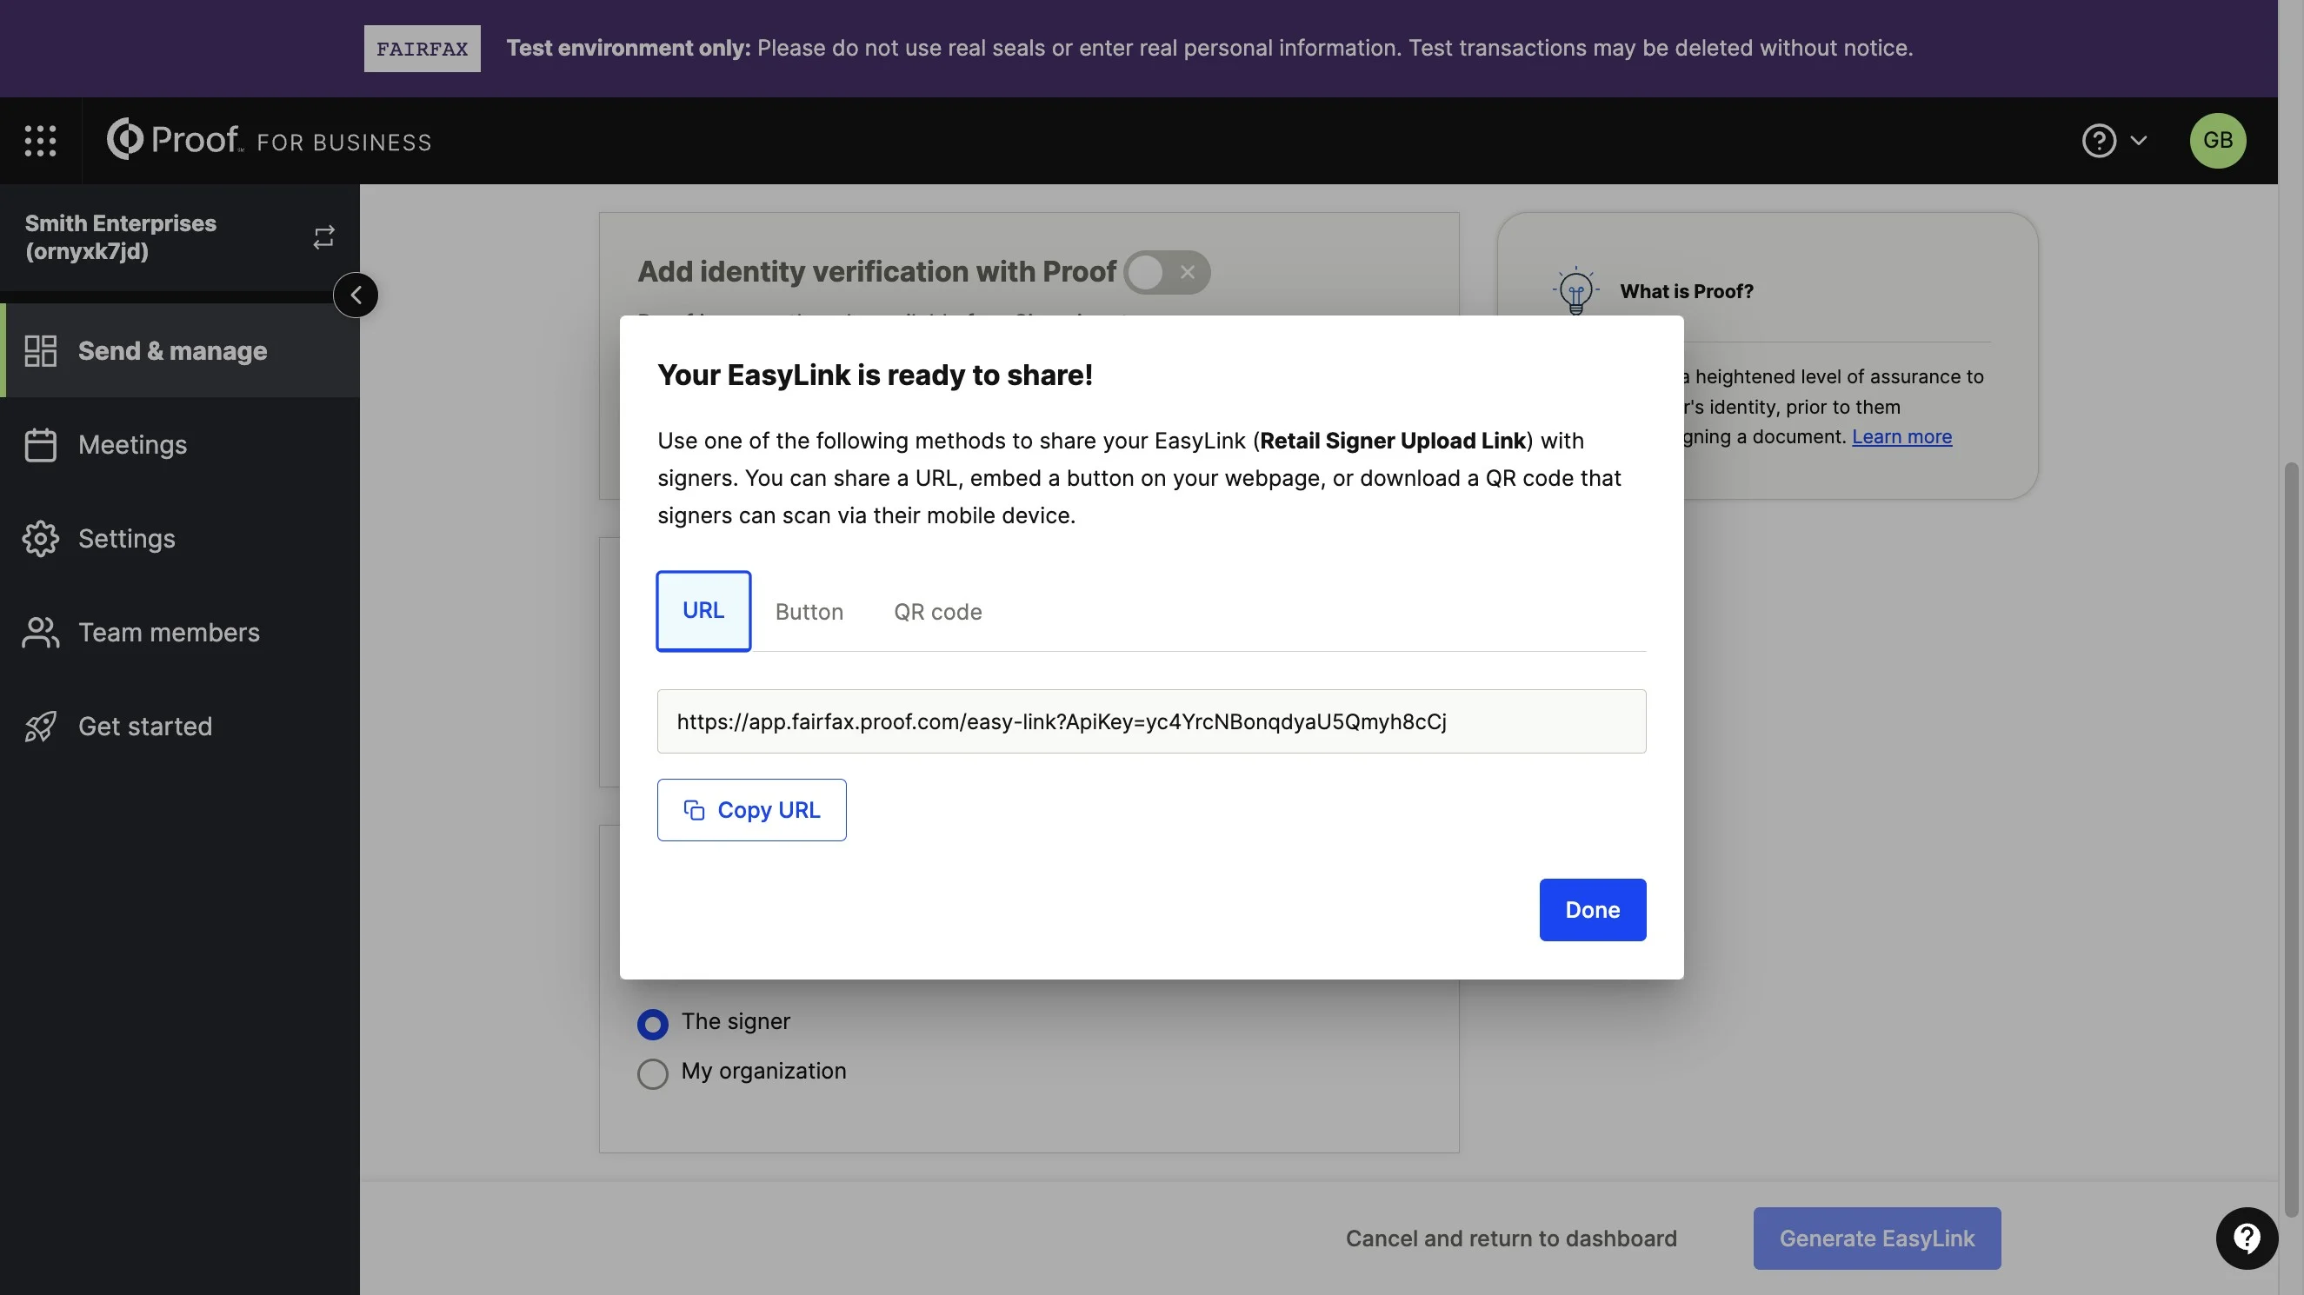This screenshot has width=2304, height=1295.
Task: Switch to the QR code tab
Action: point(937,612)
